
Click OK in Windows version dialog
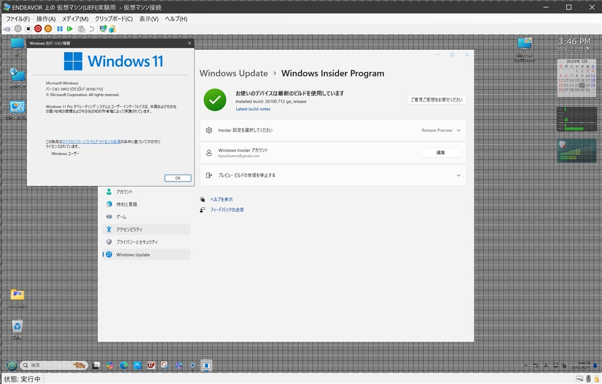pos(178,178)
